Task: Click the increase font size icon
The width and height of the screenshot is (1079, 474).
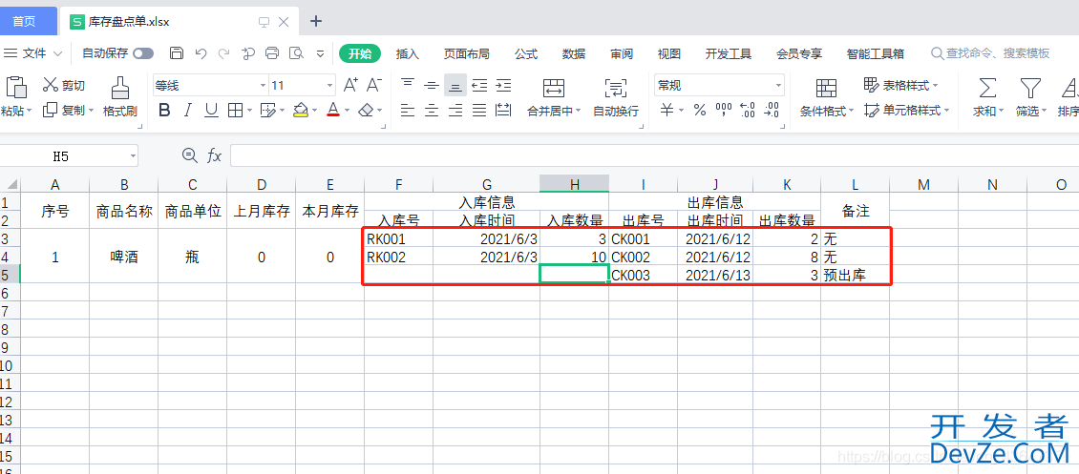Action: point(351,85)
